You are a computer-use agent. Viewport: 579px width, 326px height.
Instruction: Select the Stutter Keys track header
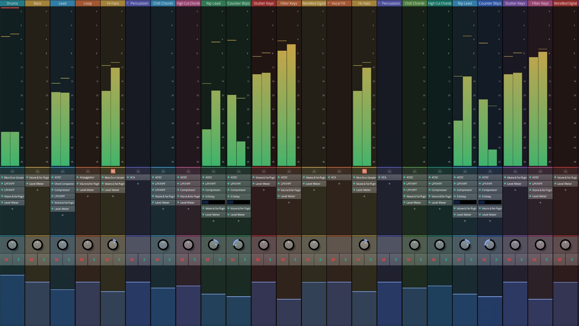pyautogui.click(x=263, y=3)
